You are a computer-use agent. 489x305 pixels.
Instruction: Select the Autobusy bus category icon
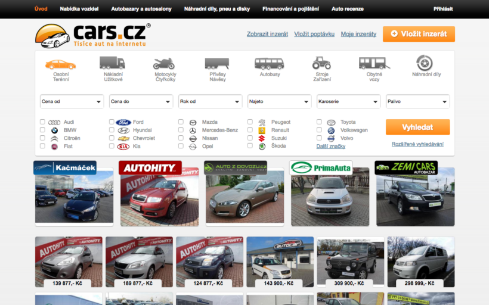pyautogui.click(x=269, y=64)
